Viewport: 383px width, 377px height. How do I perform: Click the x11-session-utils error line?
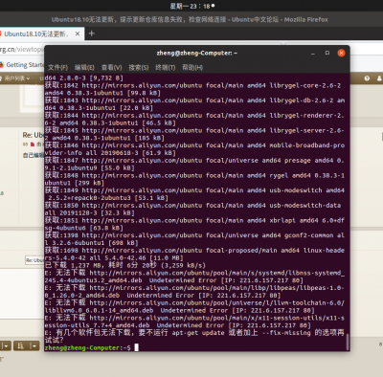(x=194, y=322)
